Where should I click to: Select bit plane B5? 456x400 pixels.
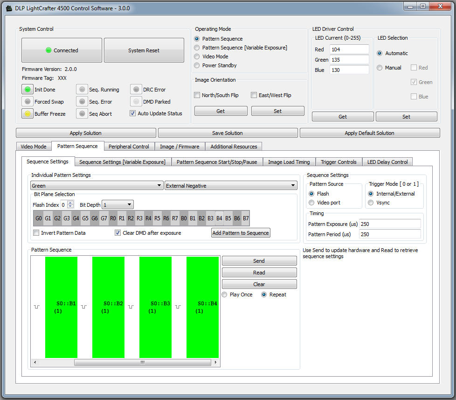coord(228,218)
